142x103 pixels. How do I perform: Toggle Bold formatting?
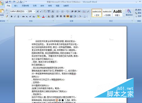pyautogui.click(x=12, y=17)
